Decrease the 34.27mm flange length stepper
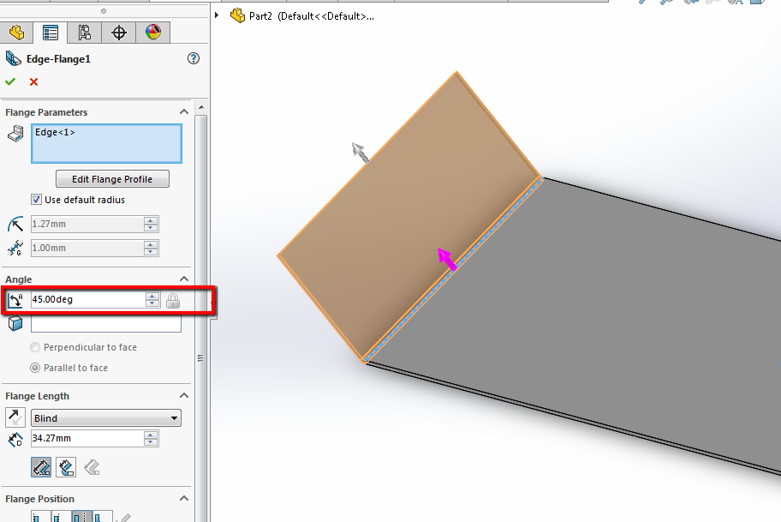The image size is (781, 522). 151,442
